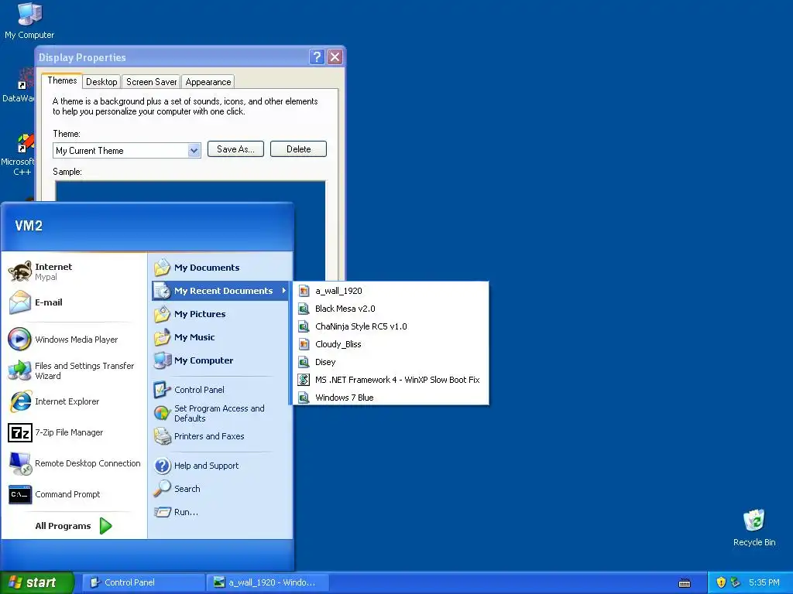This screenshot has width=793, height=594.
Task: Open My Documents folder icon in Start menu
Action: click(x=163, y=267)
